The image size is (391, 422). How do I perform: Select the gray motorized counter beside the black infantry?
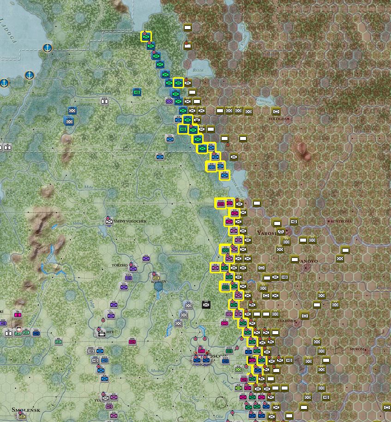(188, 305)
